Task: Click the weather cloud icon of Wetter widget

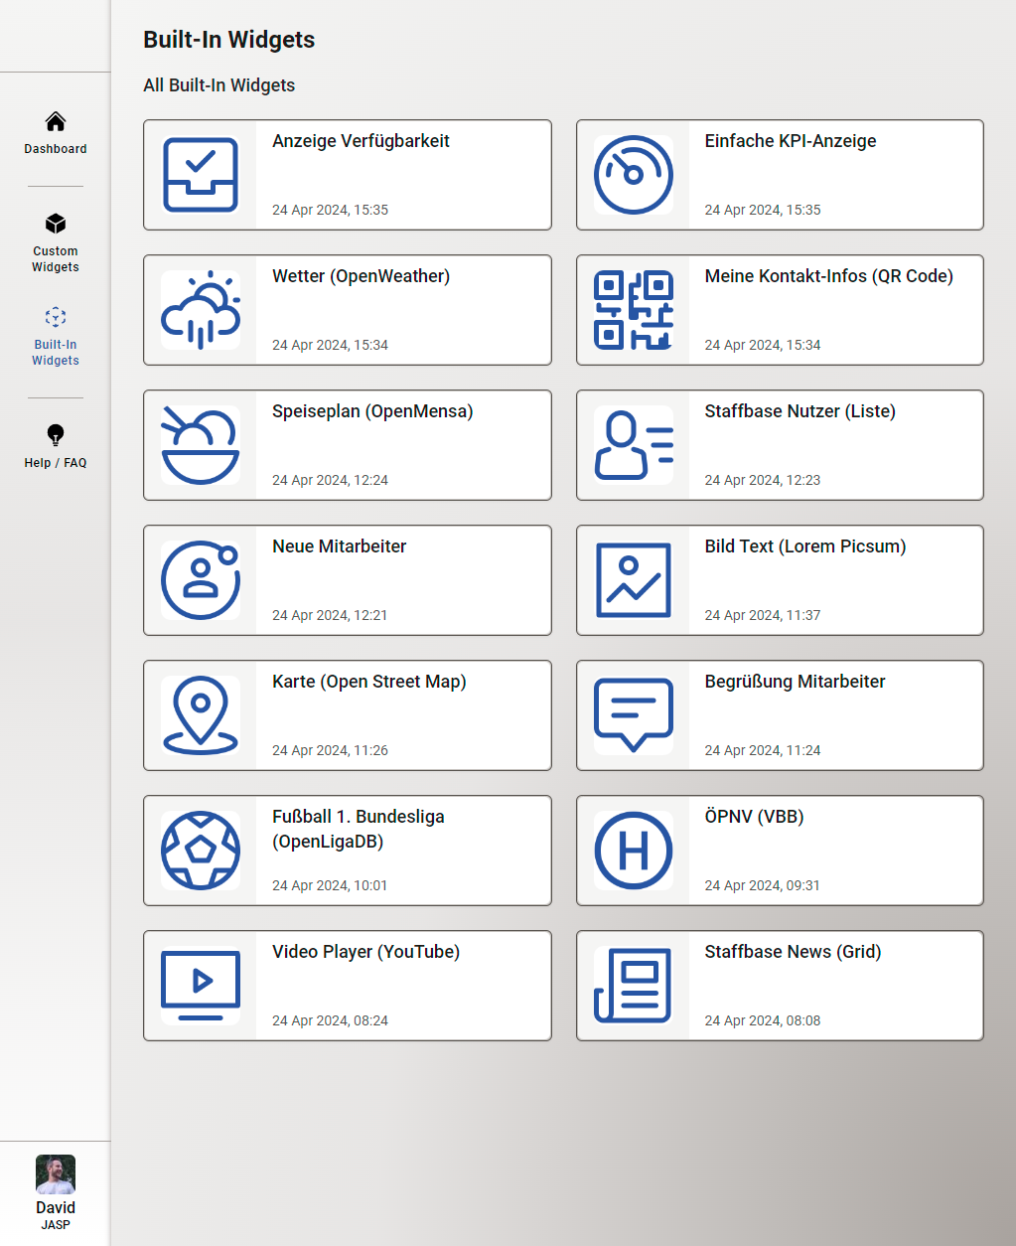Action: coord(201,309)
